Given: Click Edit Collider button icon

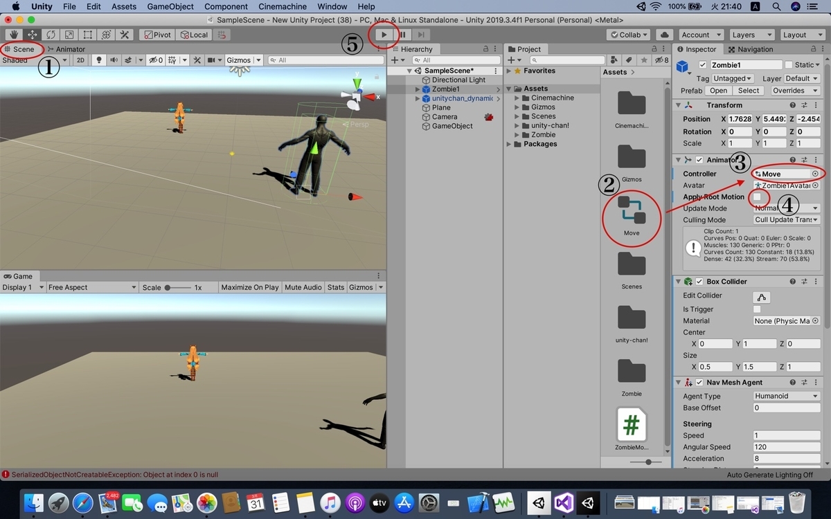Looking at the screenshot, I should click(x=762, y=297).
